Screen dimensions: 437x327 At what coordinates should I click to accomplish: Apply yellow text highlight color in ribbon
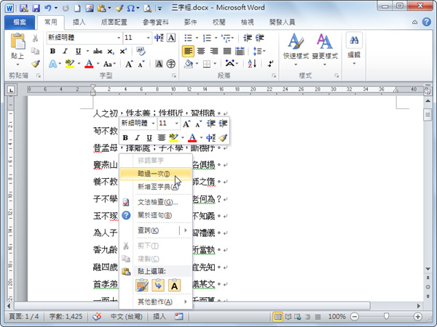point(70,64)
